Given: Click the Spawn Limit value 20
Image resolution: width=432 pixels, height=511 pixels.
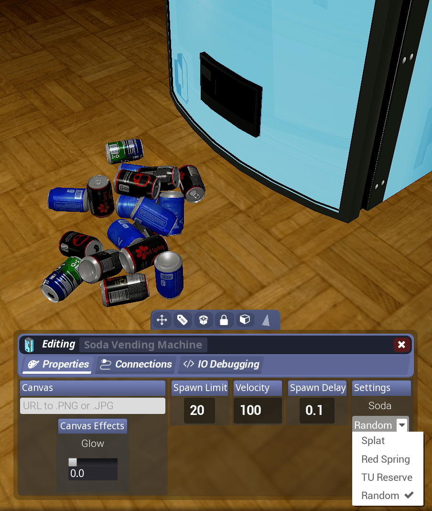Looking at the screenshot, I should coord(199,410).
